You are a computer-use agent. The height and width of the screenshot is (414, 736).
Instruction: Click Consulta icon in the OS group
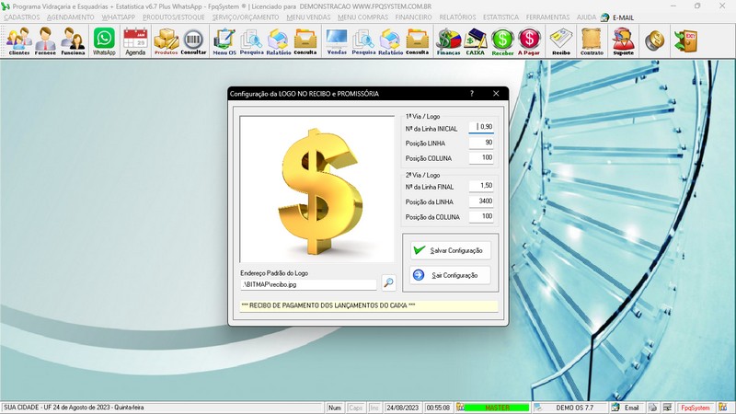[305, 41]
